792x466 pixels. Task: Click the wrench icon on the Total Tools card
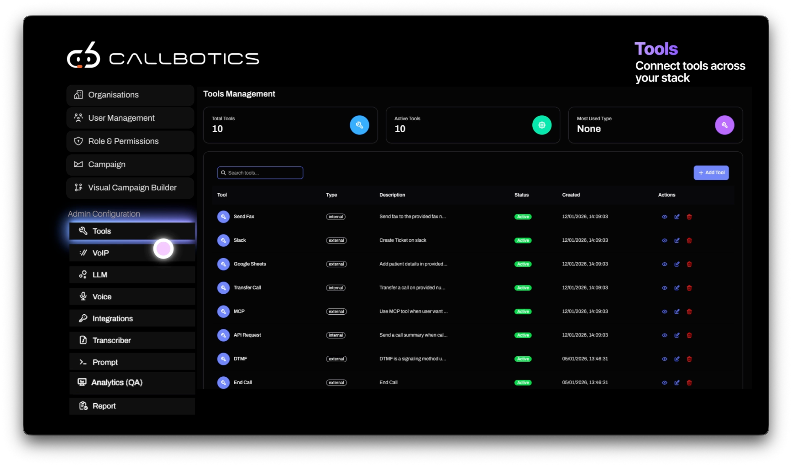[x=360, y=125]
